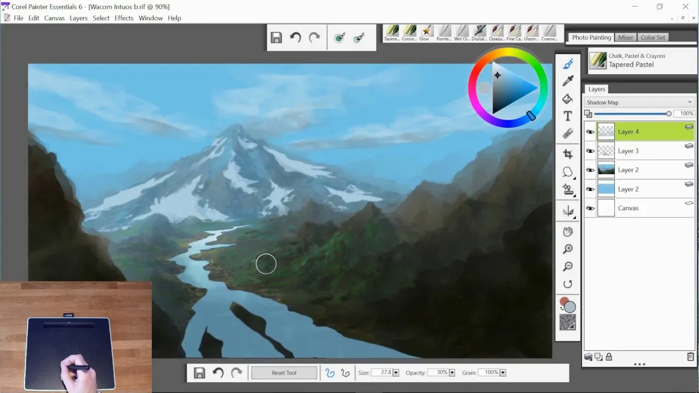Hide Layer 4 with its eye icon

(590, 132)
